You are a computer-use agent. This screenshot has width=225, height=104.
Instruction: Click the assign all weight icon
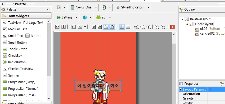100,27
